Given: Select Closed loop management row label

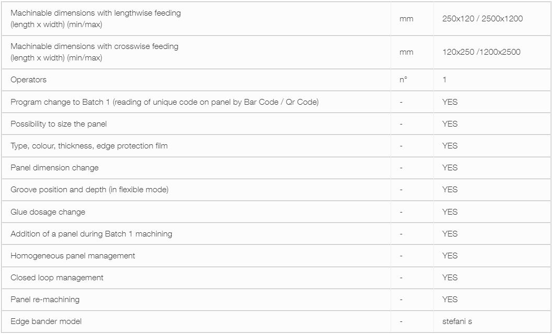Looking at the screenshot, I should (57, 278).
